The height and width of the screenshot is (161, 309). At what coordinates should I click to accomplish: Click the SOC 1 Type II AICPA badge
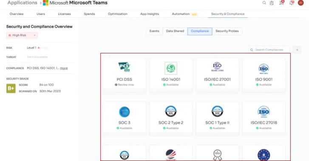click(217, 111)
